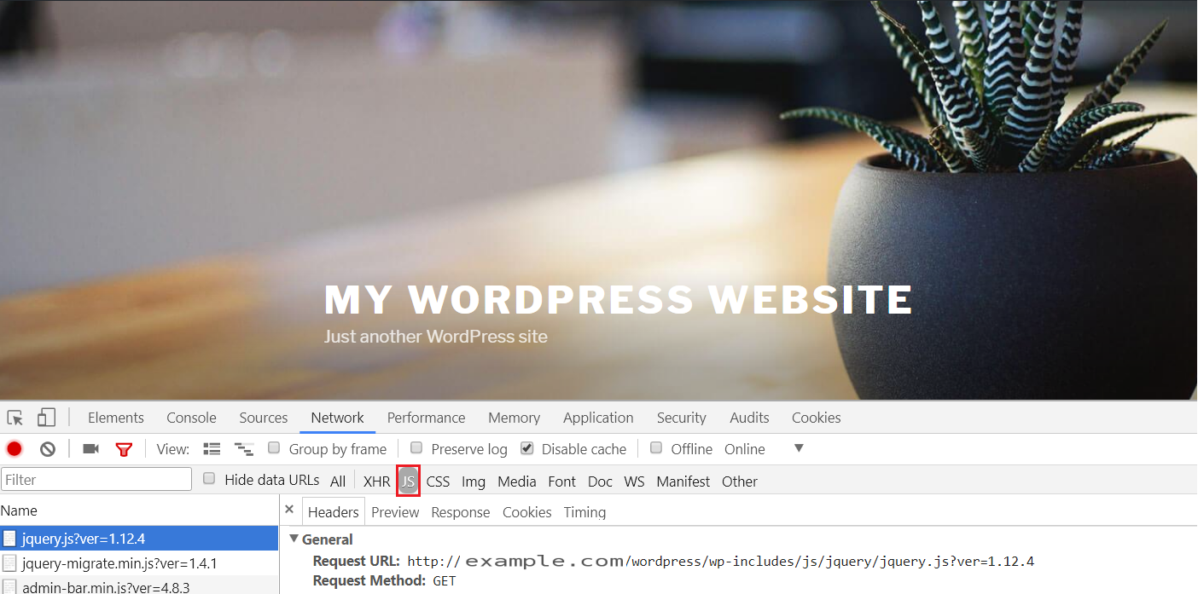Image resolution: width=1198 pixels, height=594 pixels.
Task: Open request Cookies sub-tab
Action: (527, 512)
